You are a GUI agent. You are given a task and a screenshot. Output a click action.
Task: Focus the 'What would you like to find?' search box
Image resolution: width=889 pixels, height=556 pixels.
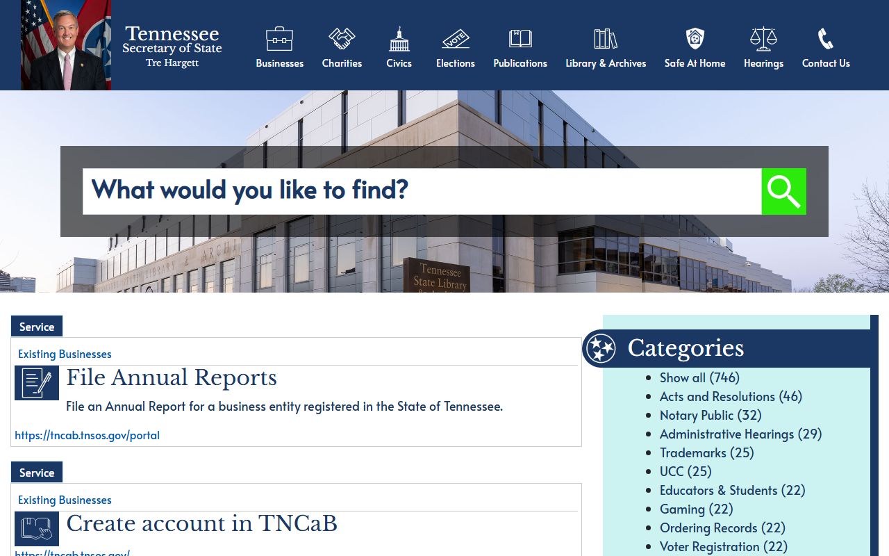pyautogui.click(x=422, y=191)
